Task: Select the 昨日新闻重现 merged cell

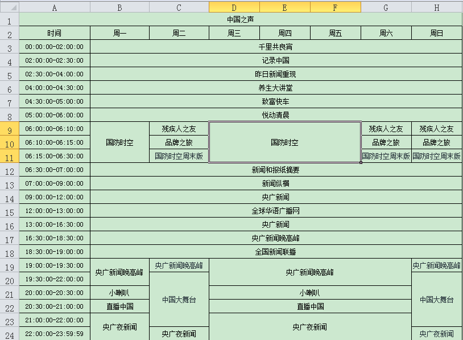Action: [276, 74]
